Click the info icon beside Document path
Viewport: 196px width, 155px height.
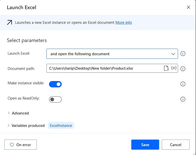[x=183, y=69]
